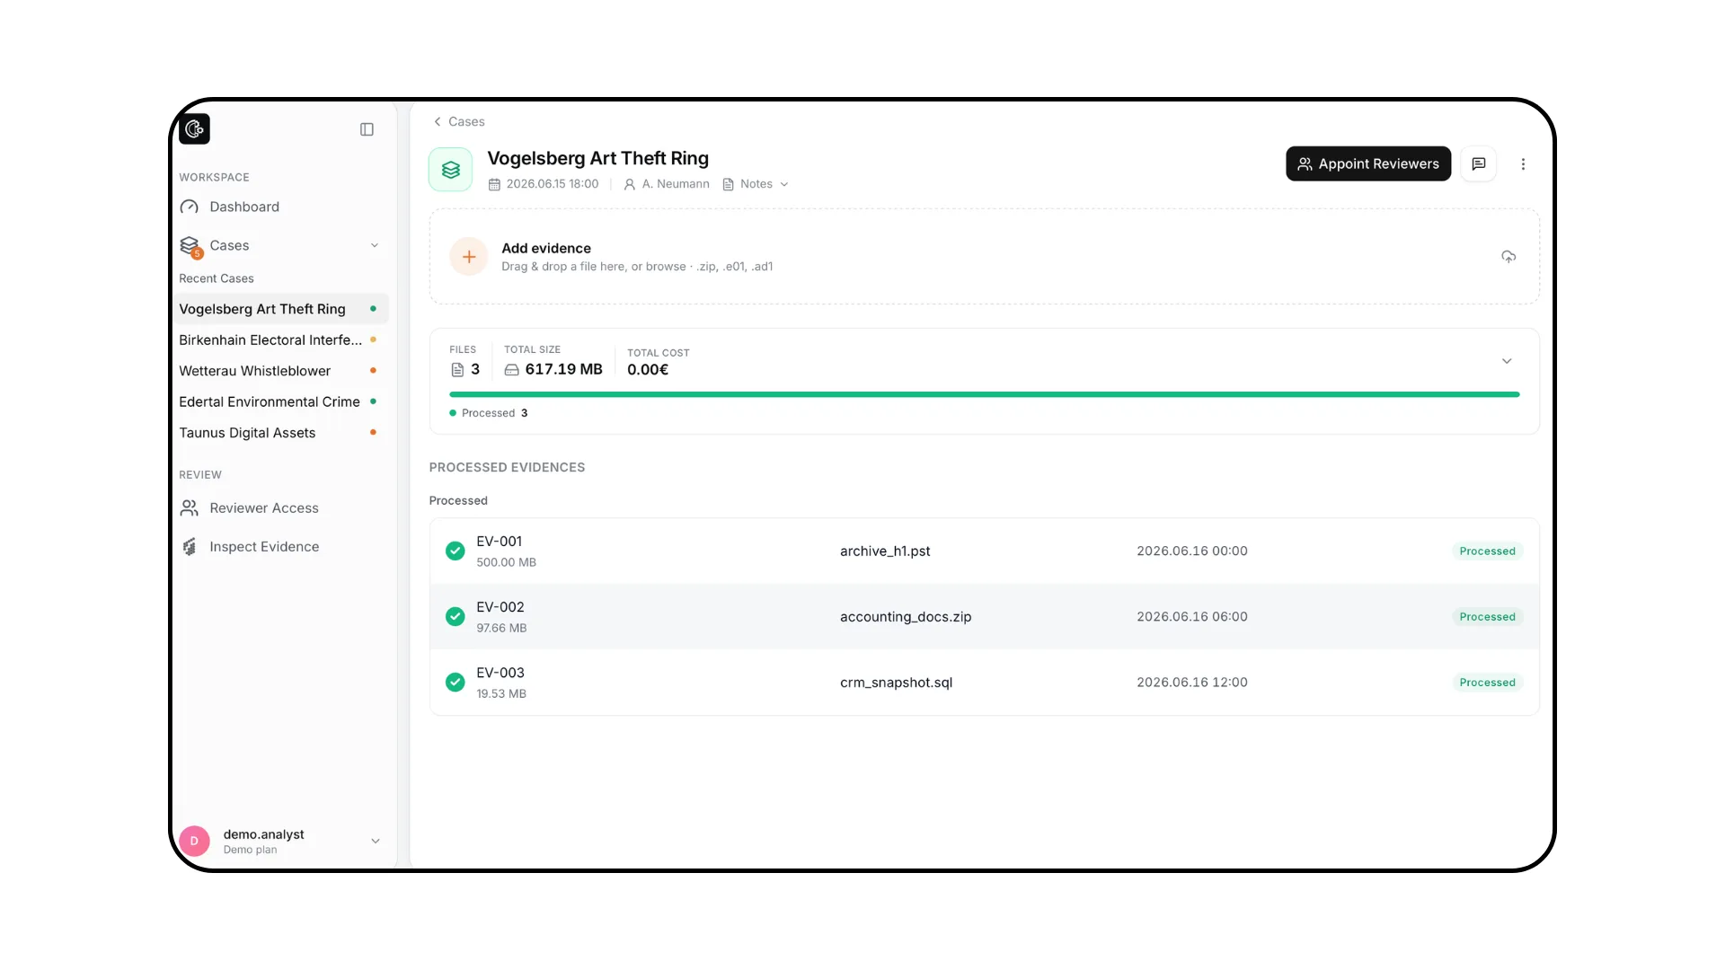Click the EV-001 green check icon
1725x970 pixels.
click(x=456, y=551)
